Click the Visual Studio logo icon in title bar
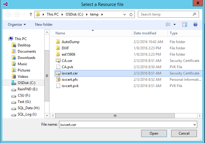Image resolution: width=205 pixels, height=143 pixels. coord(5,4)
